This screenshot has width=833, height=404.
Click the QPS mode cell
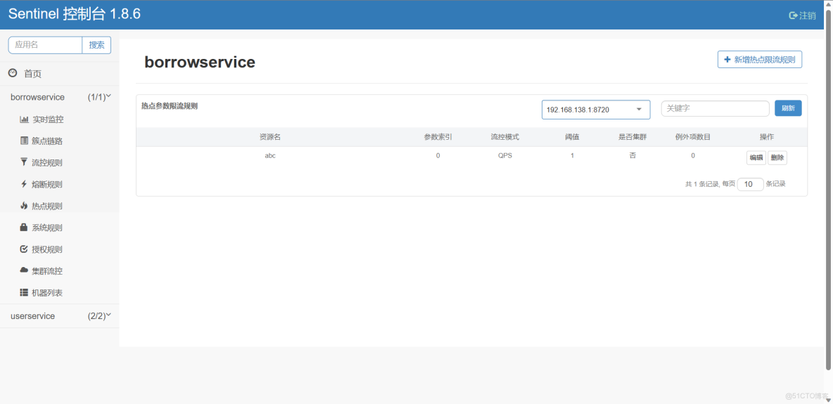pos(504,155)
